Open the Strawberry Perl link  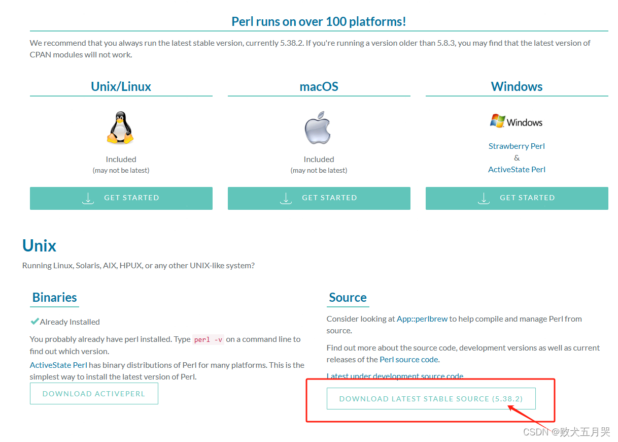click(x=517, y=146)
